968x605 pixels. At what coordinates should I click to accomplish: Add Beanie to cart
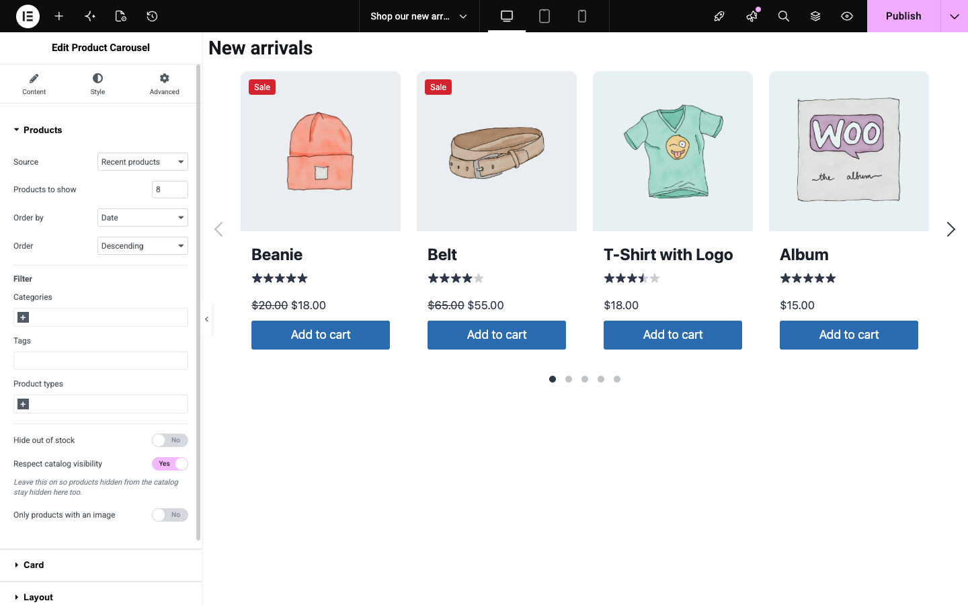(x=321, y=335)
